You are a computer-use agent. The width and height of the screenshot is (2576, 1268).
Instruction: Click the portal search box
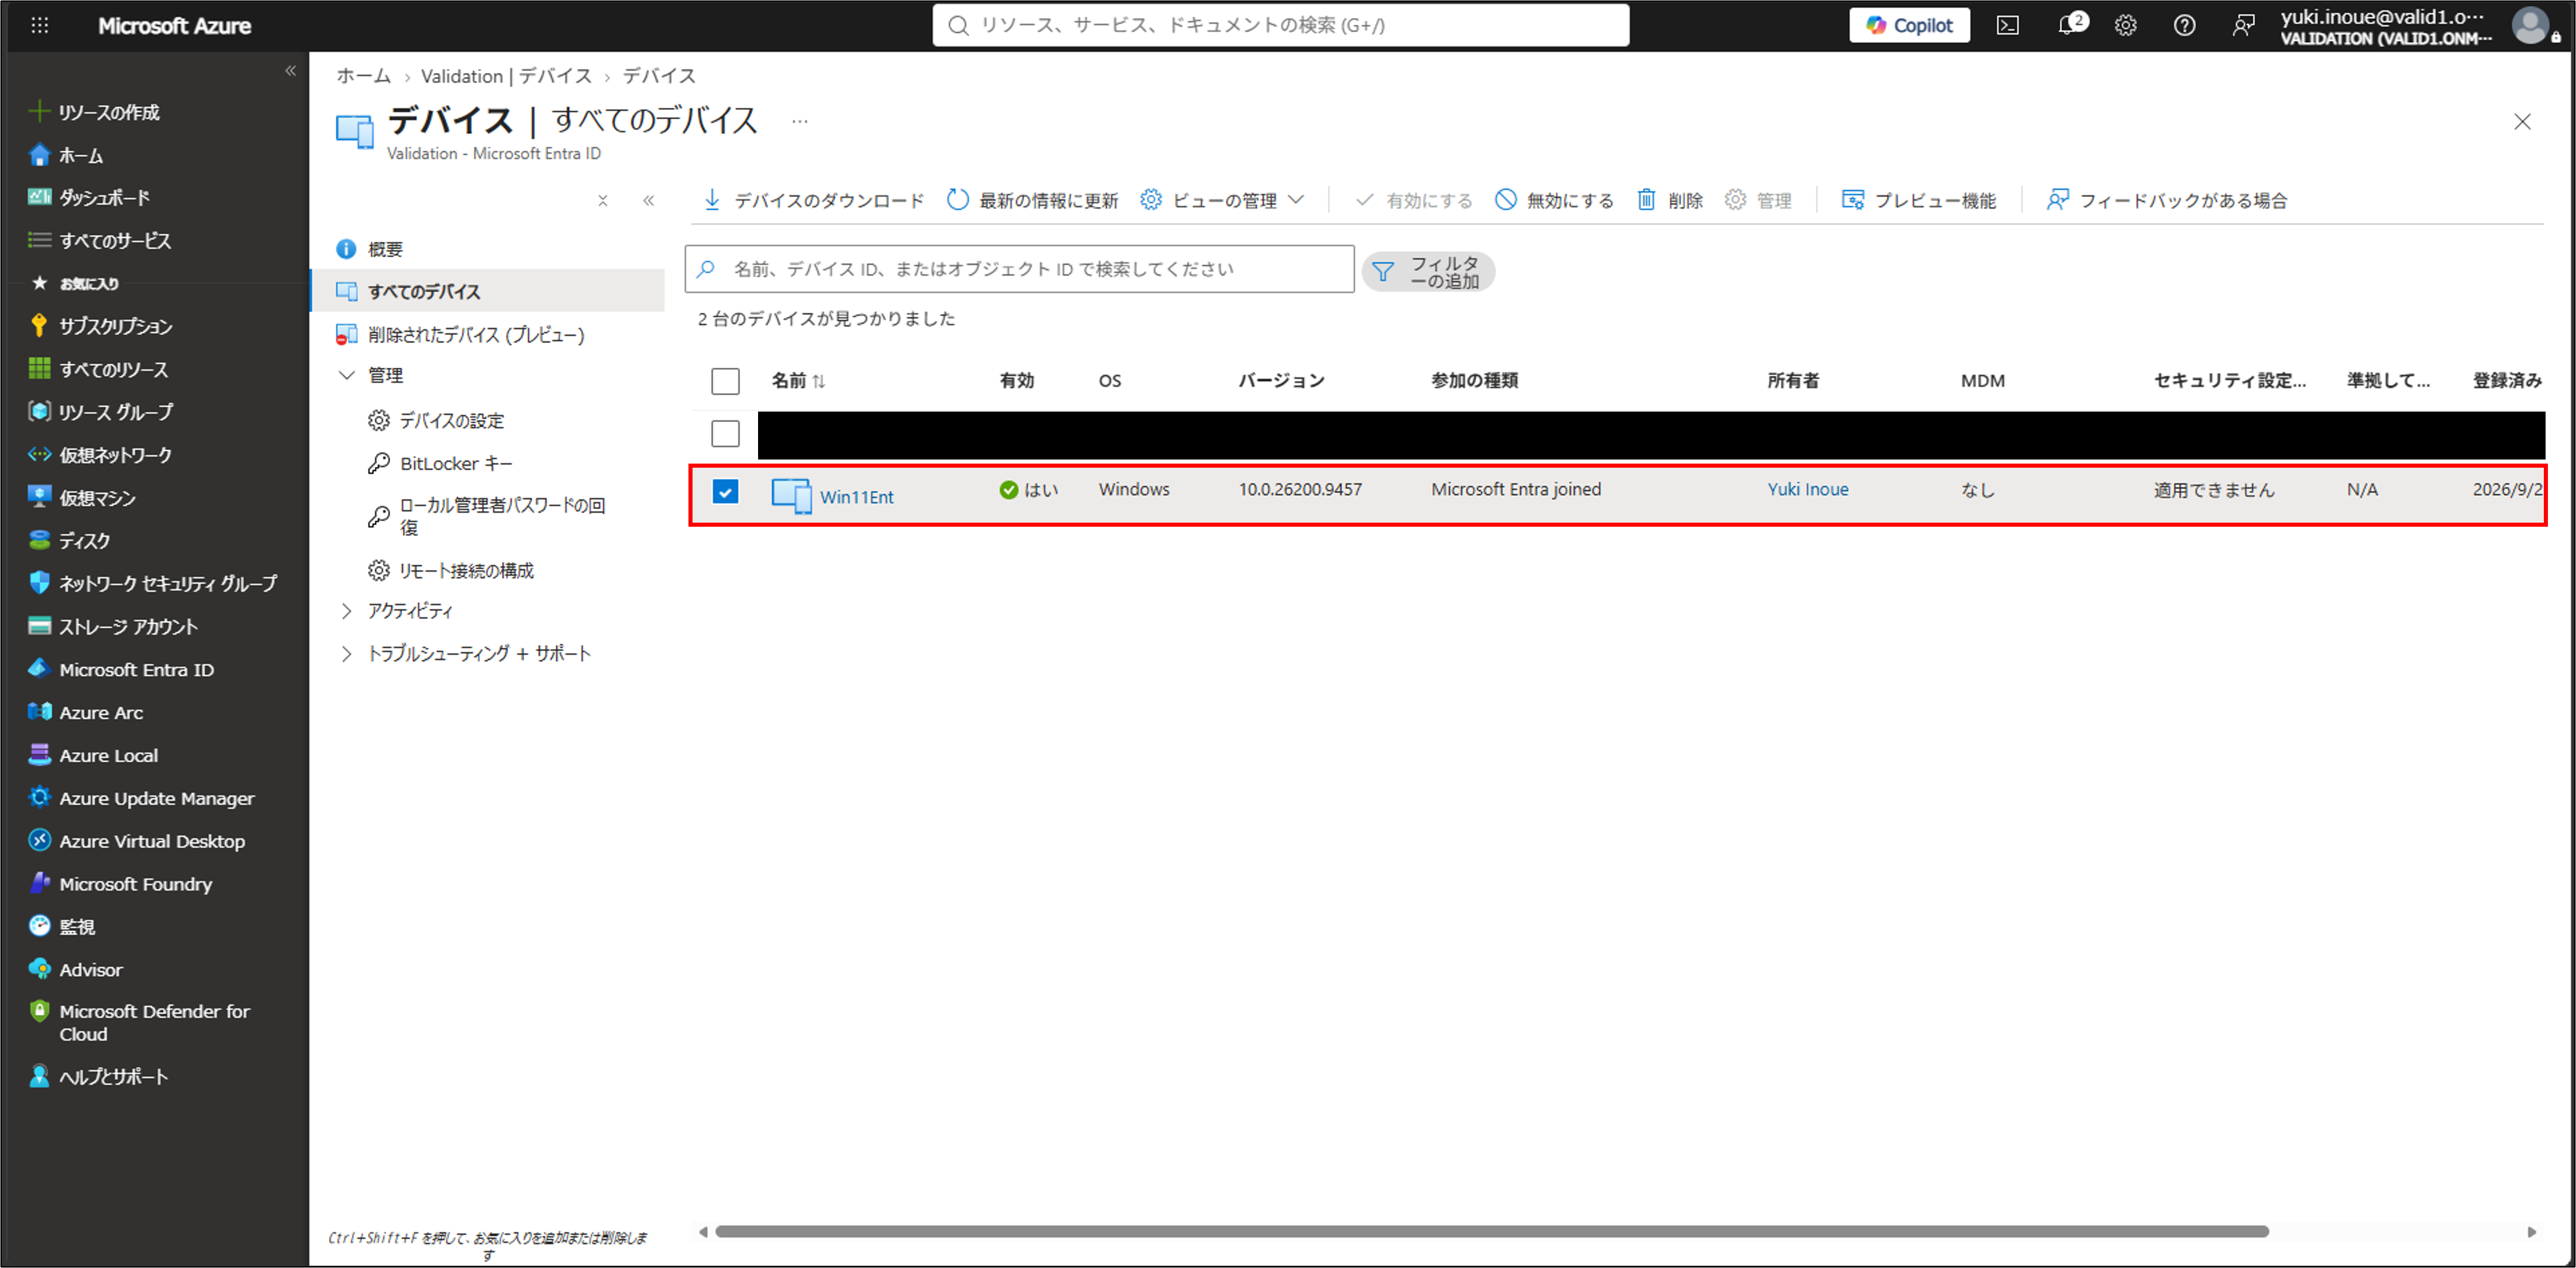[x=1280, y=25]
